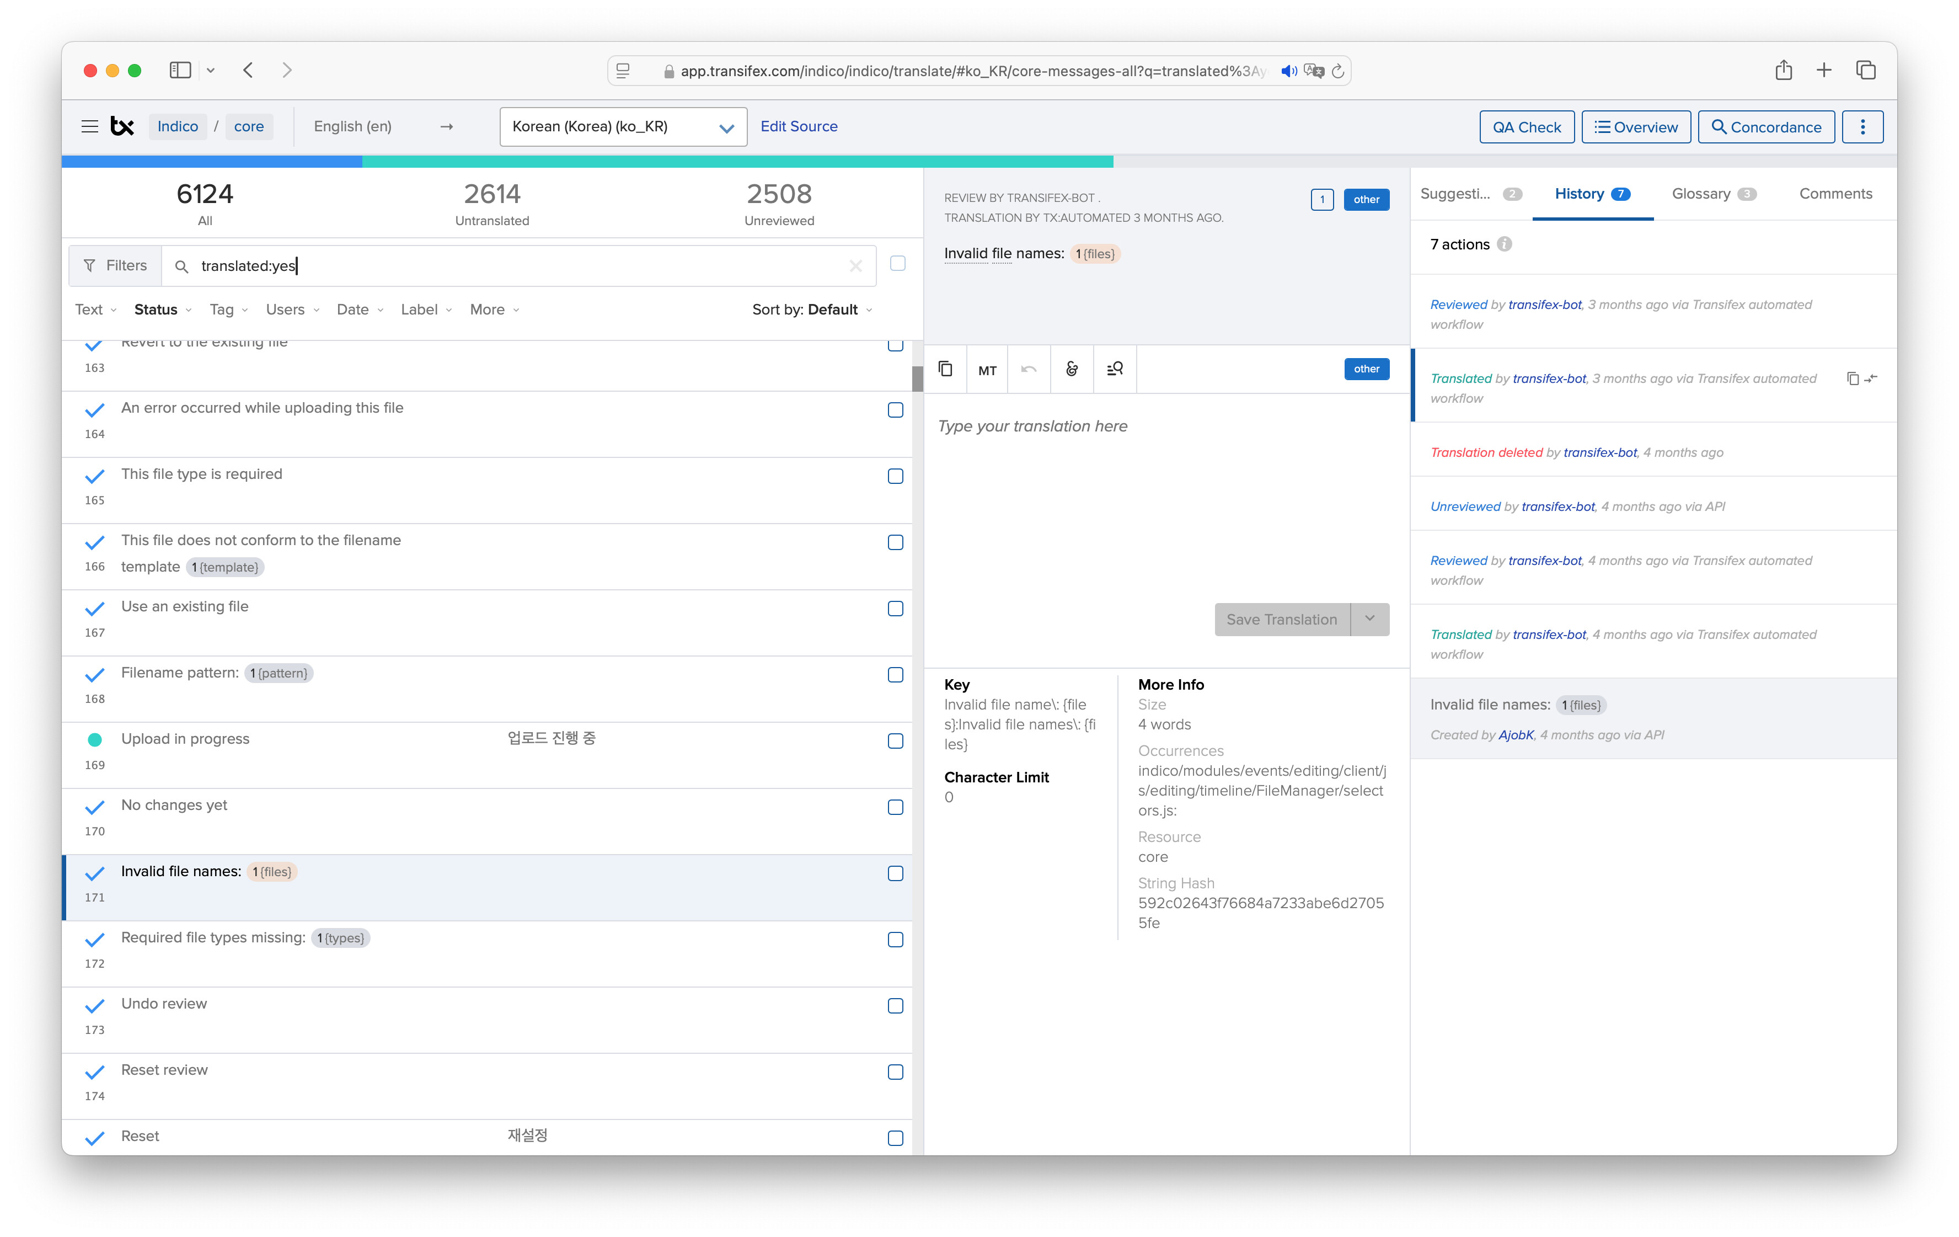Open the Sort by Default menu
The image size is (1959, 1237).
[812, 309]
